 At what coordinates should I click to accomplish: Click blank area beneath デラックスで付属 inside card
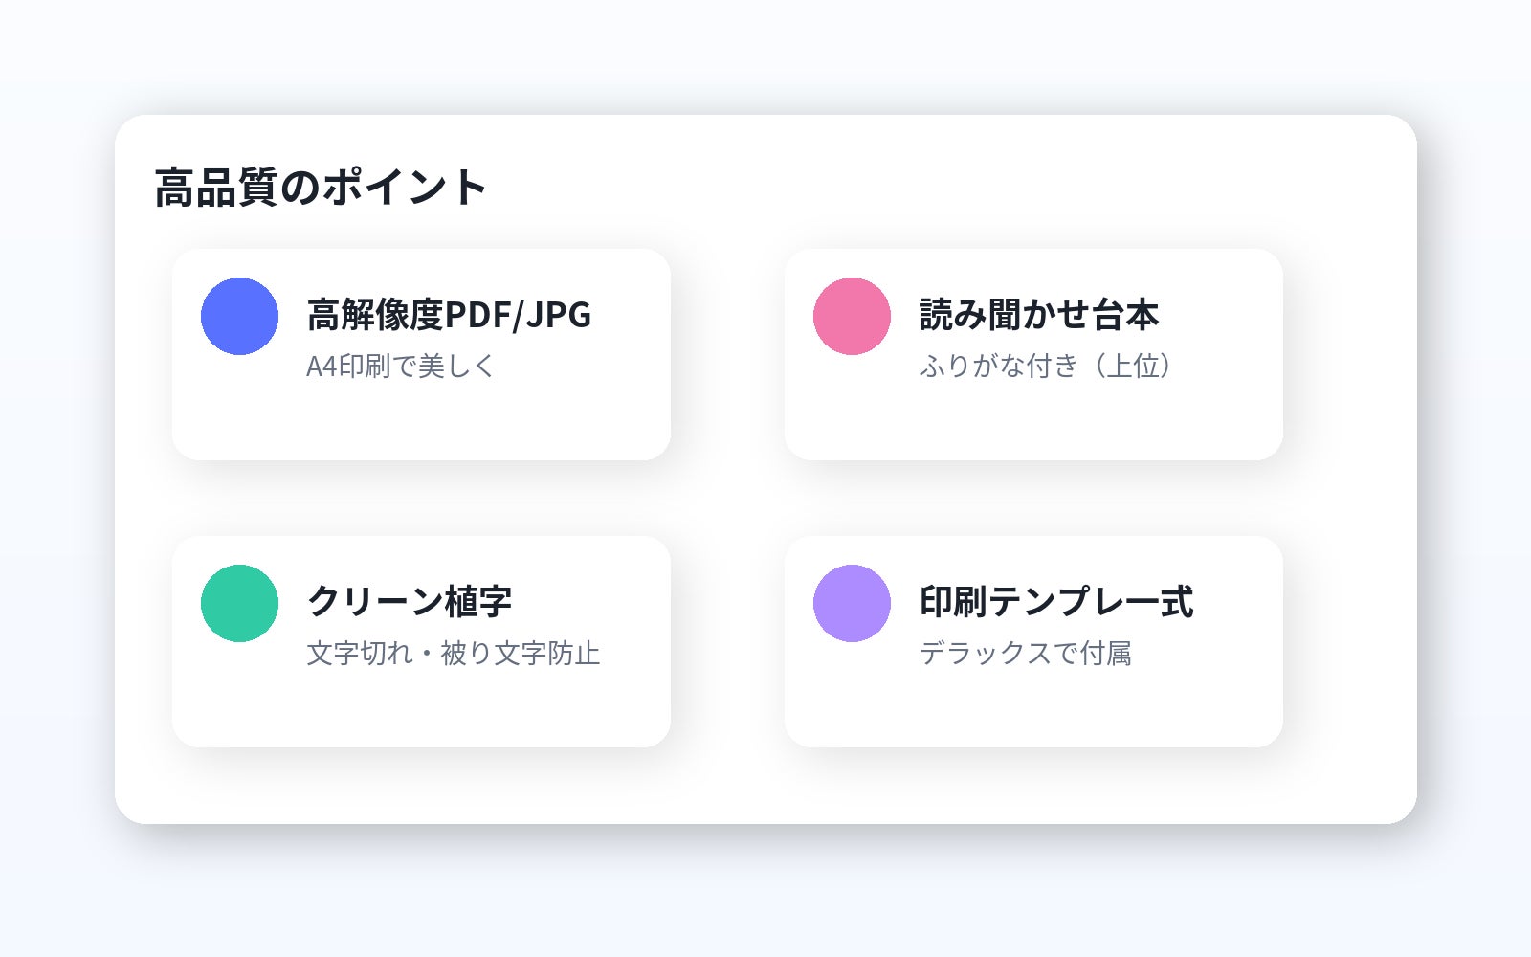point(1033,708)
